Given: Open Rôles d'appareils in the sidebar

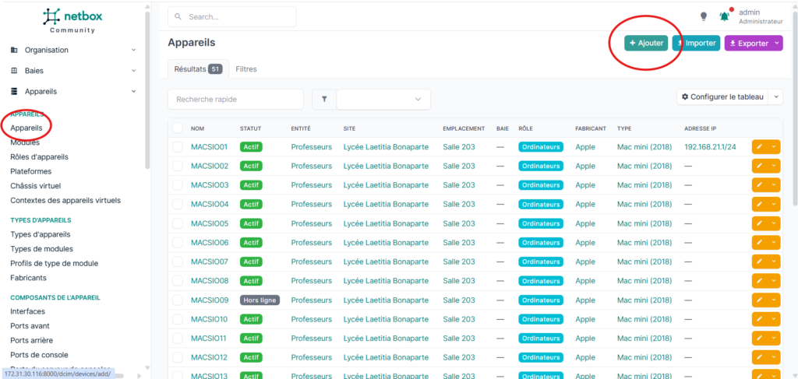Looking at the screenshot, I should click(39, 157).
